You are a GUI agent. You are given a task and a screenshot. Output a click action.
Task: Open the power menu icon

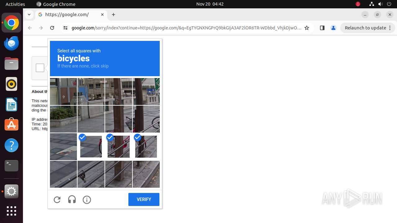(x=389, y=4)
